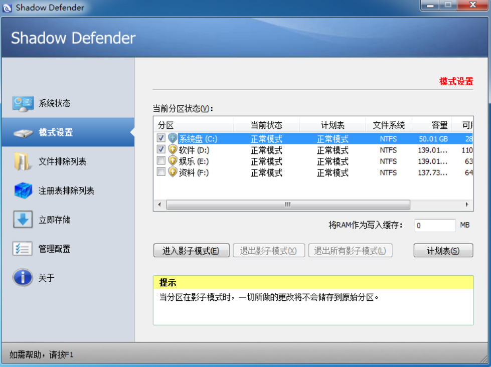This screenshot has width=491, height=367.
Task: Click the 系统状态 monitor icon
Action: [23, 104]
